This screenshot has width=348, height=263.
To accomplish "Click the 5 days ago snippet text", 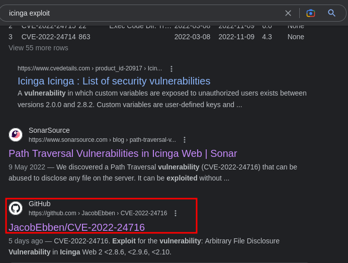I will [26, 241].
